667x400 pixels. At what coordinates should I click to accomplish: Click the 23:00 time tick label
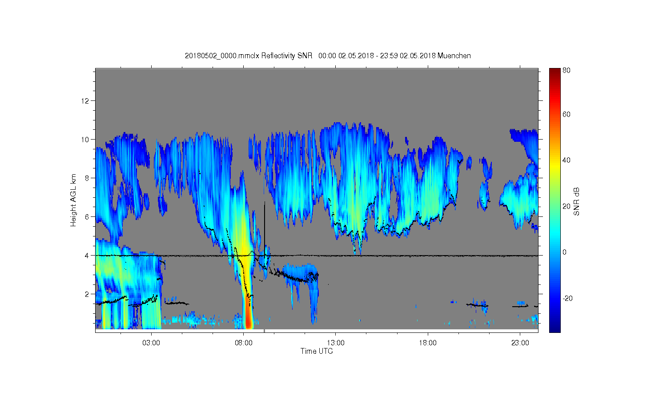(520, 343)
